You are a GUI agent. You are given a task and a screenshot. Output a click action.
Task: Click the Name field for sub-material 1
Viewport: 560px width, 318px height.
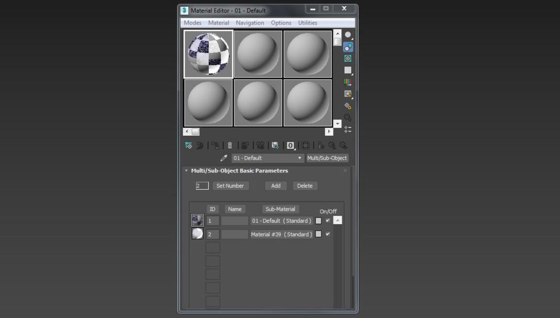[x=234, y=221]
